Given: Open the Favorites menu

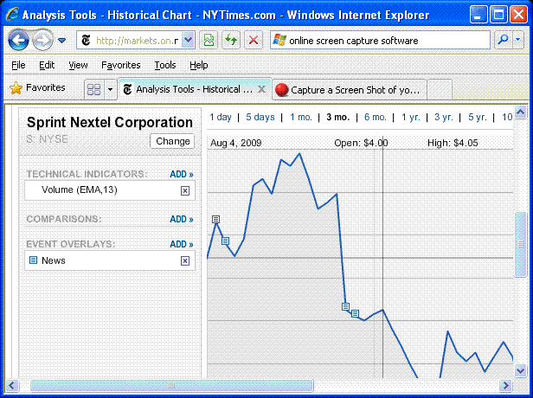Looking at the screenshot, I should point(120,65).
